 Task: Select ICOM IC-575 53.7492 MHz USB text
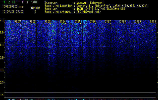101,9
